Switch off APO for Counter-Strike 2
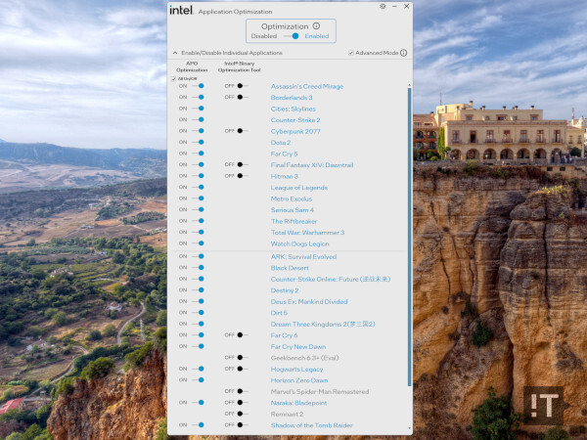Image resolution: width=587 pixels, height=440 pixels. tap(198, 119)
